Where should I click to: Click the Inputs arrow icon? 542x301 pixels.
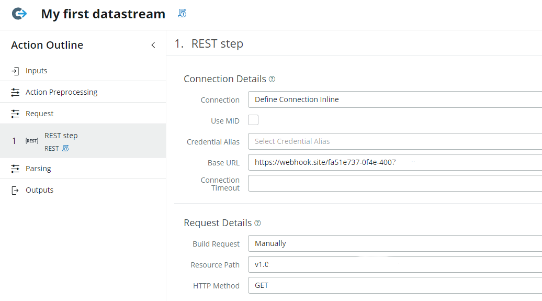click(15, 71)
